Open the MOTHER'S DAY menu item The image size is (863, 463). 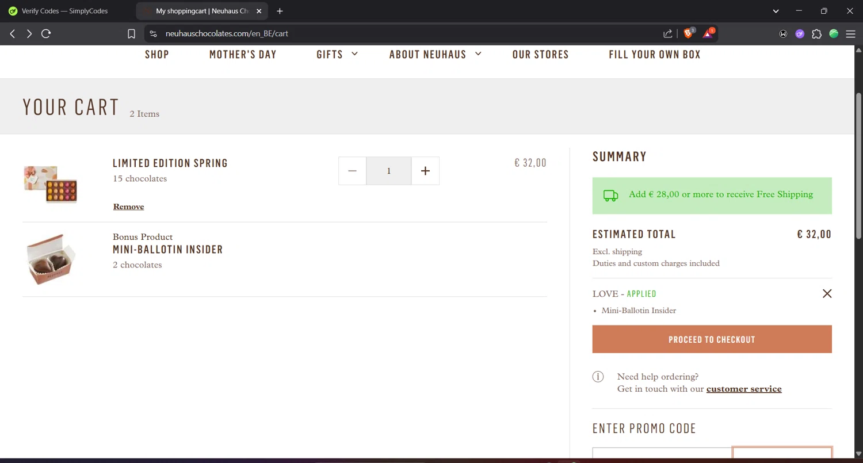pyautogui.click(x=243, y=55)
